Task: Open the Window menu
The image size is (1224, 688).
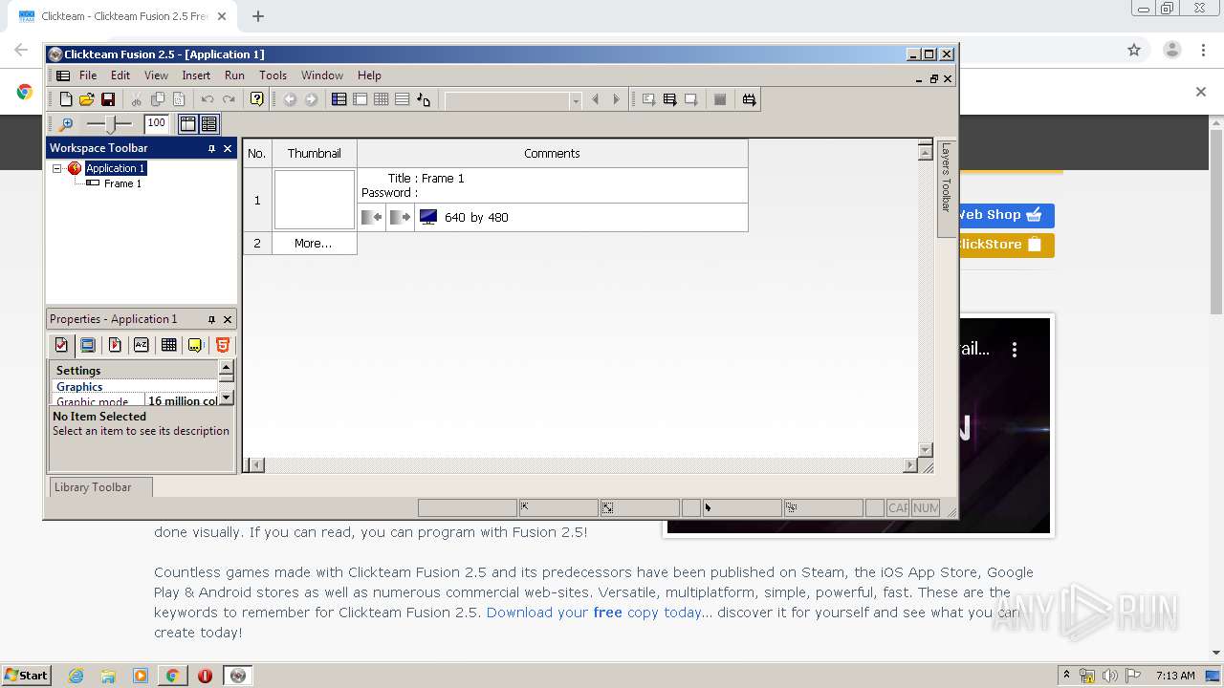Action: point(322,75)
